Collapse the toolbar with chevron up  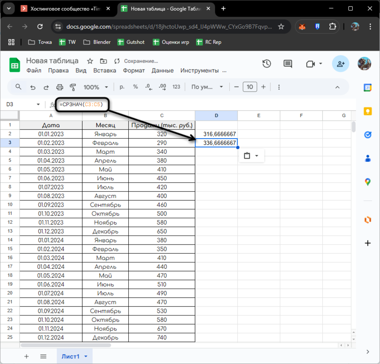click(x=338, y=87)
